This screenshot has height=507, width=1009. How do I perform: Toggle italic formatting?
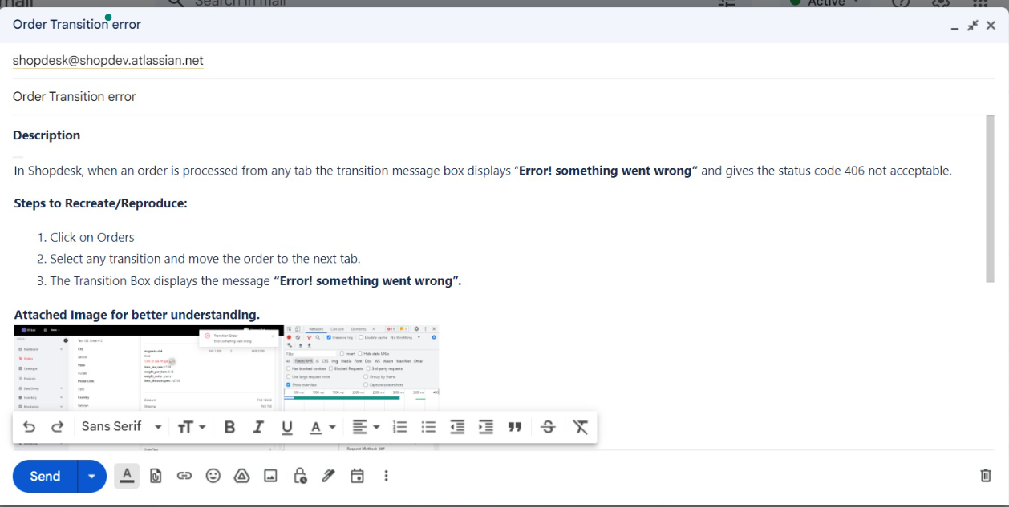click(x=258, y=427)
